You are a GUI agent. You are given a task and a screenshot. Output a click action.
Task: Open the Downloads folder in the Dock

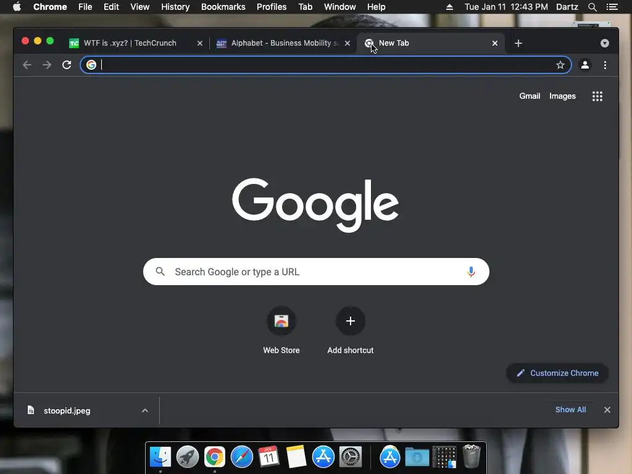[x=417, y=457]
